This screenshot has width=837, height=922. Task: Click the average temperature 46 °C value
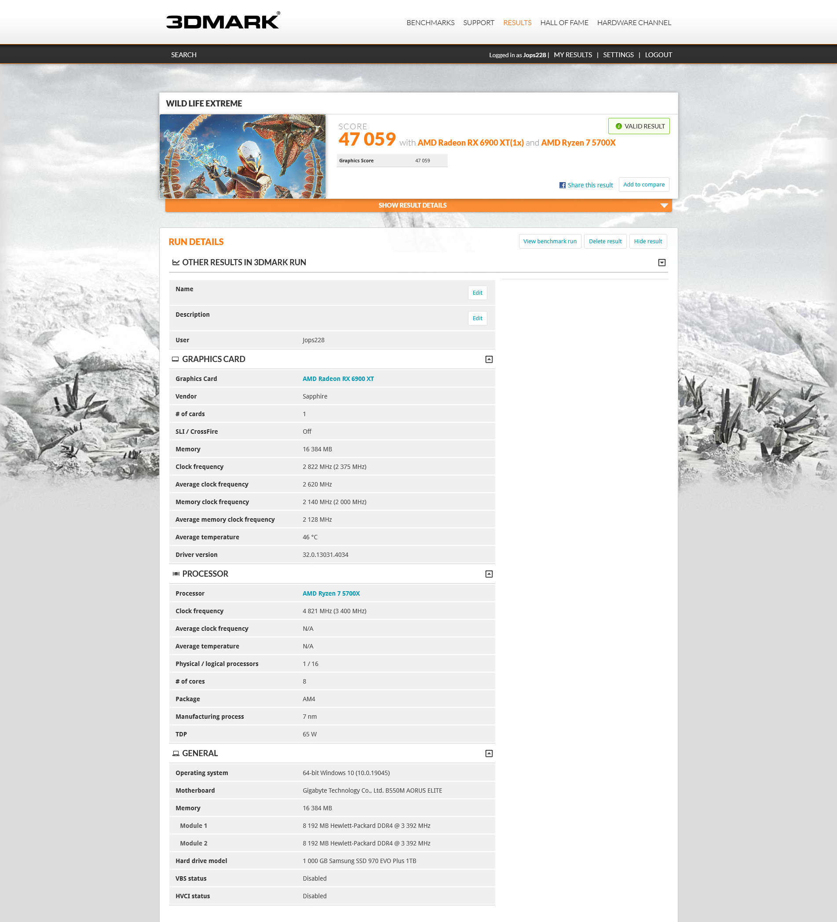(x=310, y=538)
